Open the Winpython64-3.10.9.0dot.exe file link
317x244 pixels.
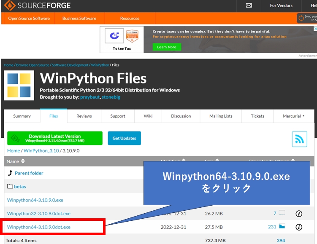coord(39,227)
